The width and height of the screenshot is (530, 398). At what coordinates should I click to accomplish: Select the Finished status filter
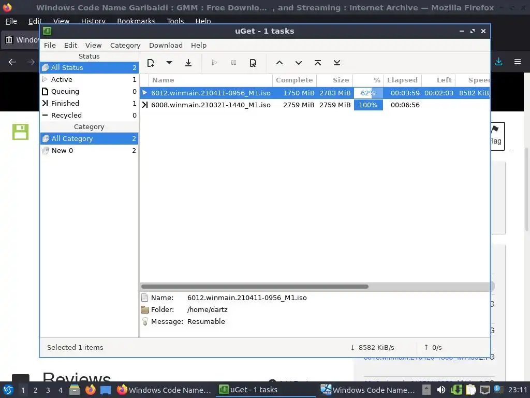tap(89, 103)
